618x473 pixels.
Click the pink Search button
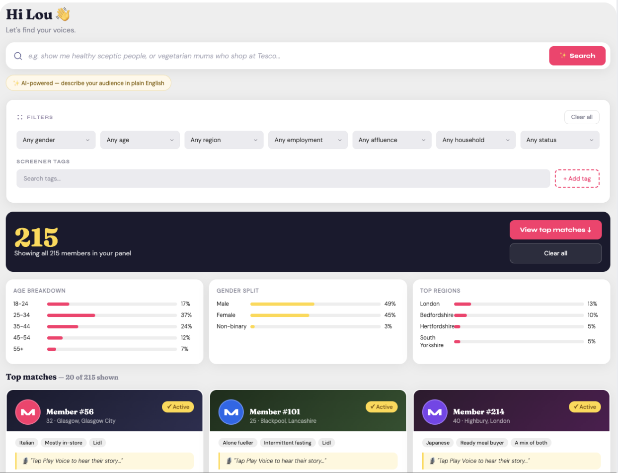577,56
